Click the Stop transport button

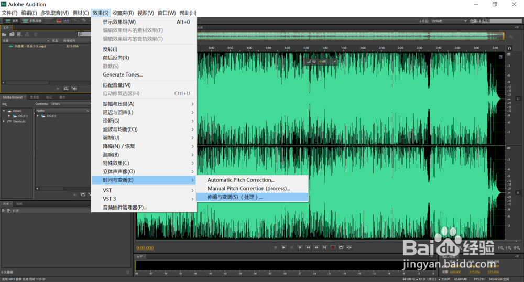tap(276, 247)
